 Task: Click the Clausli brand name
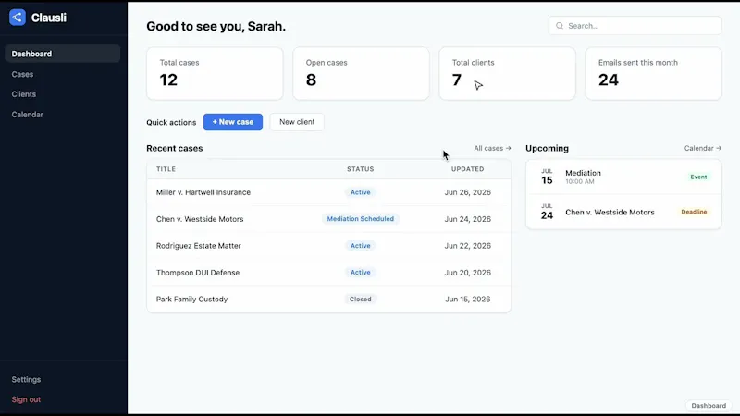click(x=49, y=18)
